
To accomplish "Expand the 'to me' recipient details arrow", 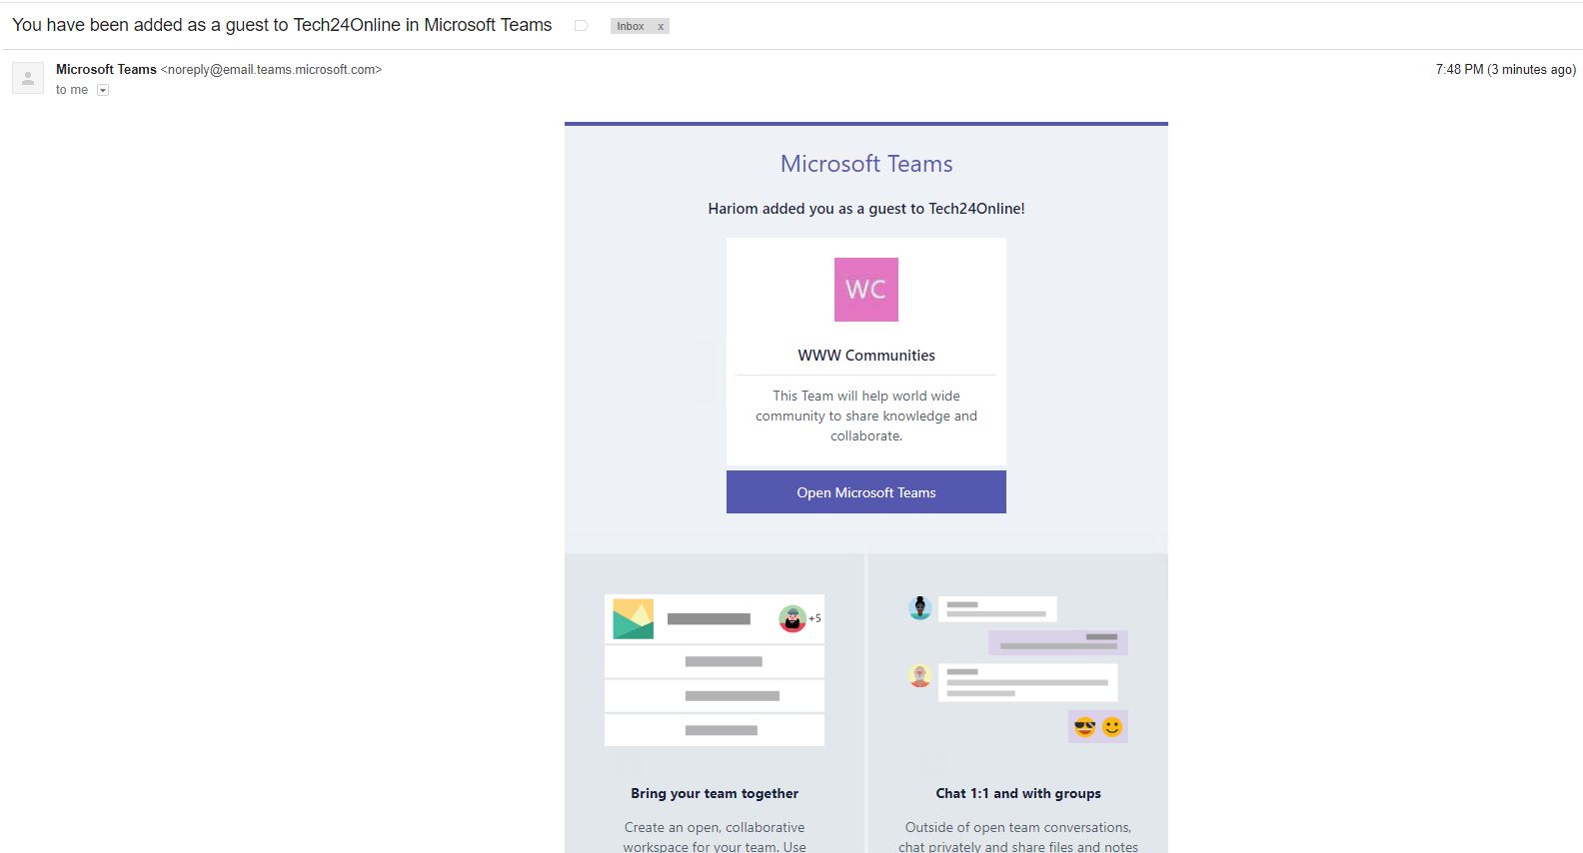I will click(x=103, y=90).
